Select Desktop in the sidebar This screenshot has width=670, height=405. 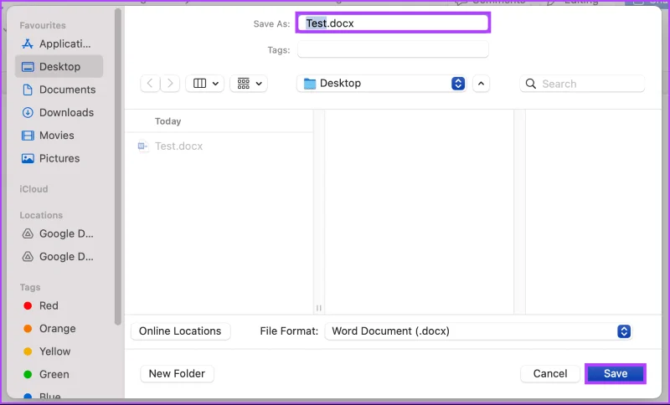59,67
